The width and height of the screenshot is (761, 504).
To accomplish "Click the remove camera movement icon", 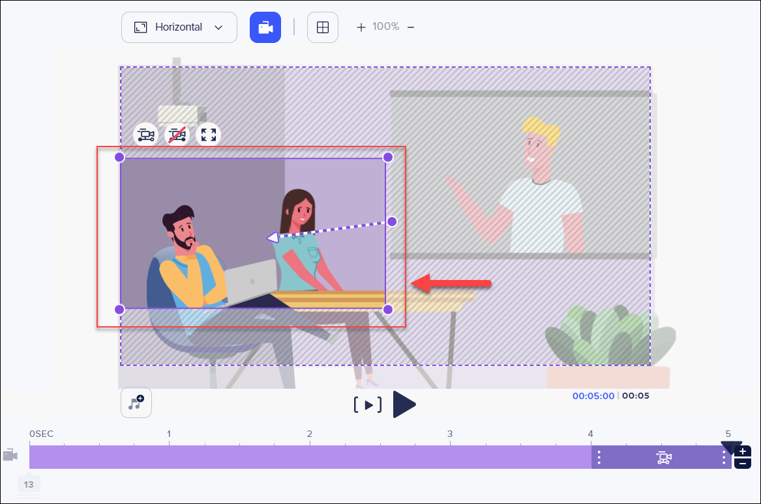I will coord(177,135).
